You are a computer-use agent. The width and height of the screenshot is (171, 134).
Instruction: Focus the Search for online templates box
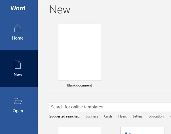[110, 107]
